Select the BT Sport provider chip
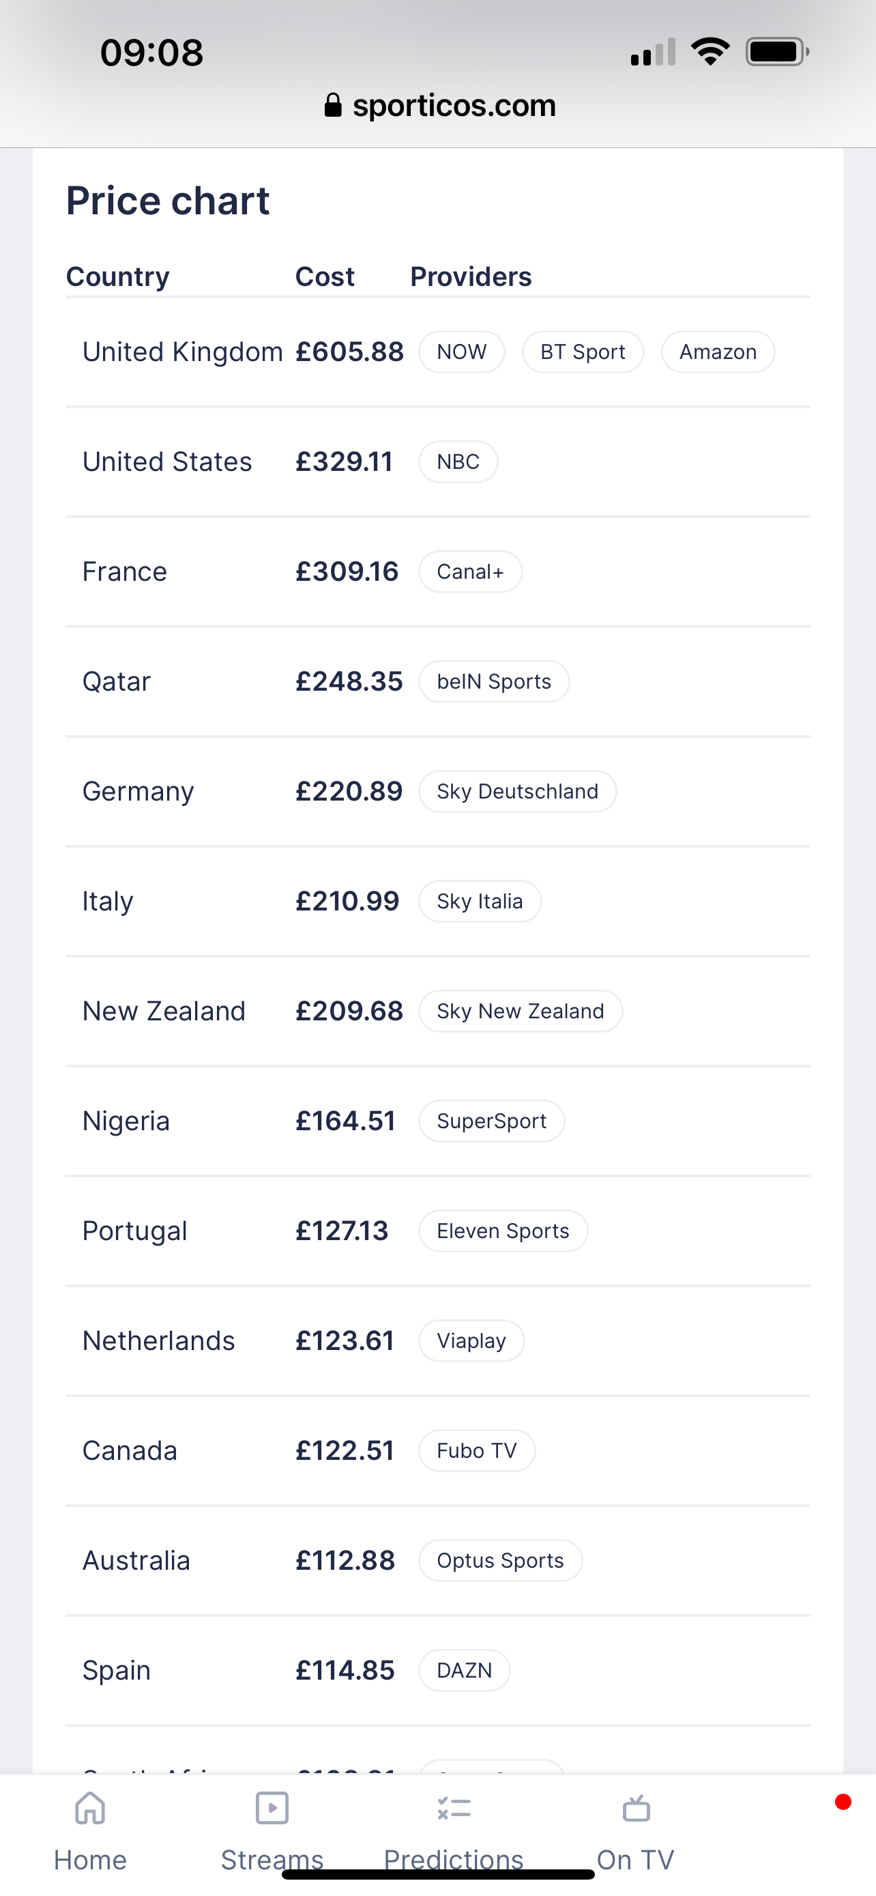Image resolution: width=876 pixels, height=1896 pixels. [583, 351]
